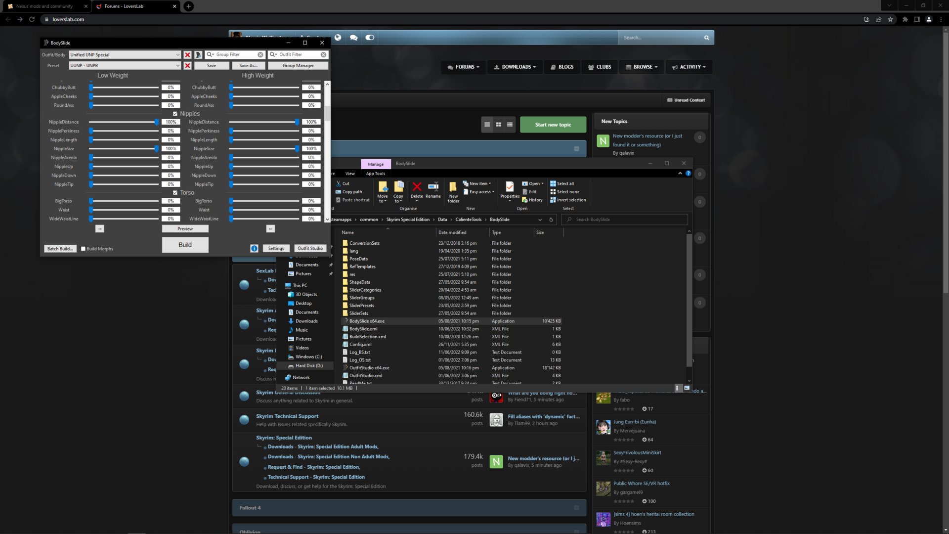The image size is (949, 534).
Task: Select the Manage tab in Explorer
Action: coord(376,164)
